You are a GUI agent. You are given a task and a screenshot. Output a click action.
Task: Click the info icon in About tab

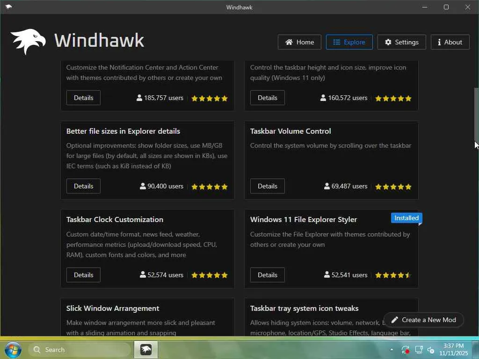click(x=439, y=42)
